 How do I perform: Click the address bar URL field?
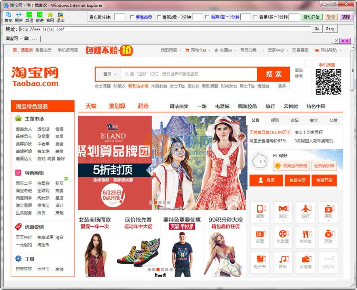165,29
